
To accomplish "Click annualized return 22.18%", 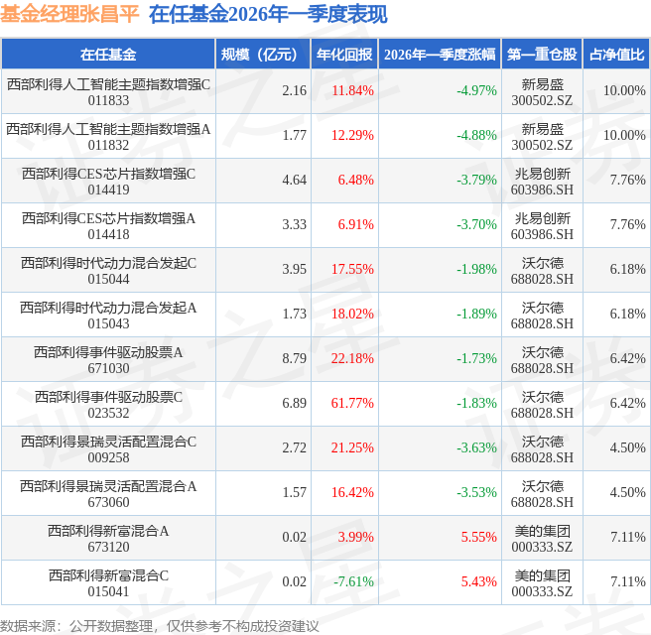I will (x=352, y=358).
